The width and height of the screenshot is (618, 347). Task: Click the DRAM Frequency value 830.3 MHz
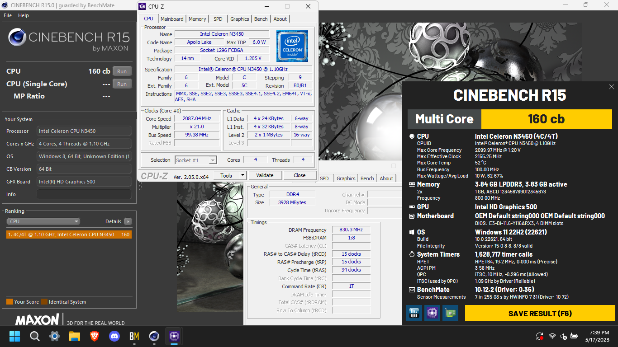click(x=352, y=230)
